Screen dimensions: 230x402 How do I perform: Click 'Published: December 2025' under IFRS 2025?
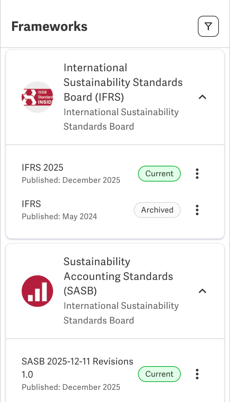pos(71,180)
